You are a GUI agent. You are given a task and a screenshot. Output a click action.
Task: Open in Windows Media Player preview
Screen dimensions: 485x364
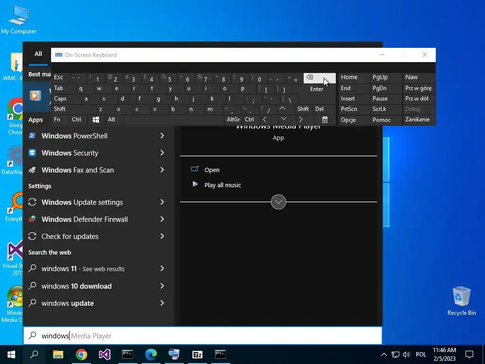click(x=212, y=170)
